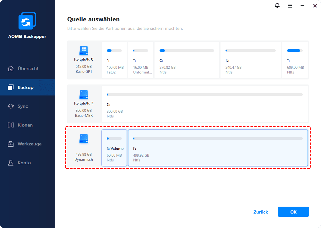The image size is (321, 228).
Task: Select the E: Volume 60.00 MB partition
Action: click(114, 148)
